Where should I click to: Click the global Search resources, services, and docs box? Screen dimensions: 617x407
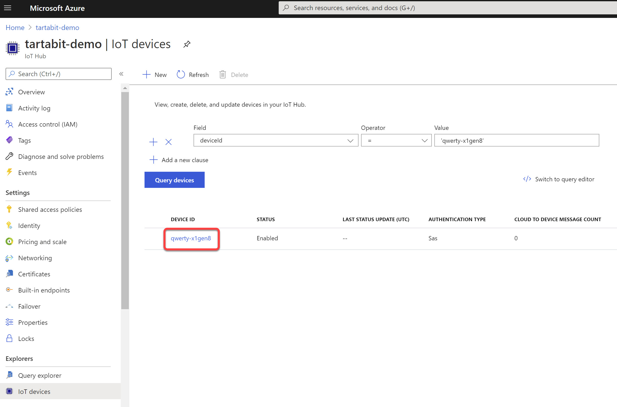(447, 8)
